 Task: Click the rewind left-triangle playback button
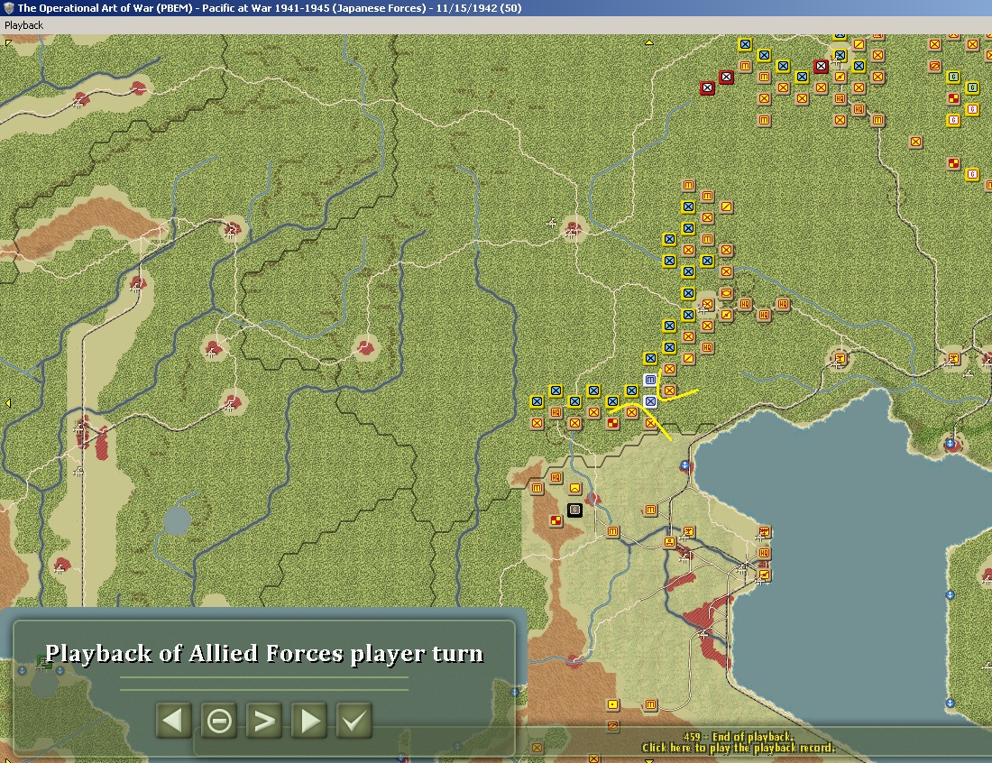173,720
